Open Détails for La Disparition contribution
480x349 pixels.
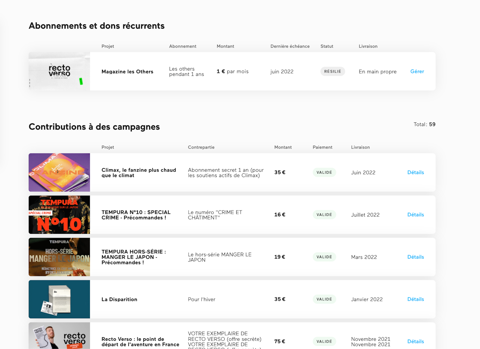(415, 299)
